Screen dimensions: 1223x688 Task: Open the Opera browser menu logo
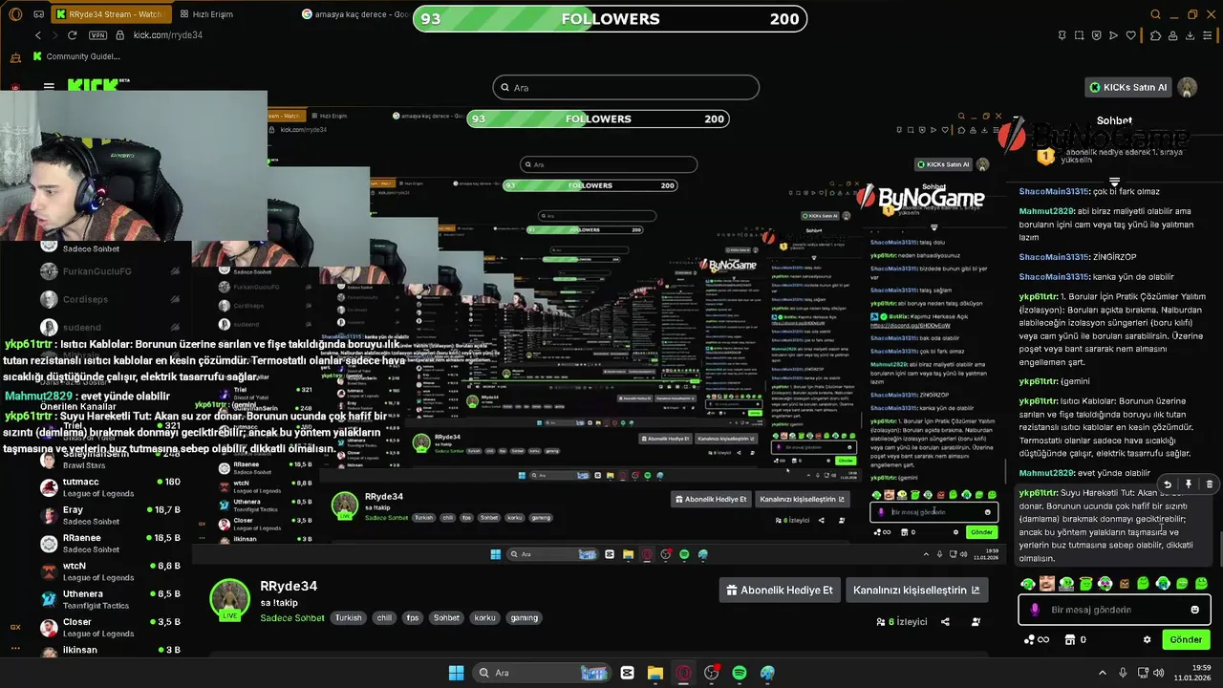15,14
